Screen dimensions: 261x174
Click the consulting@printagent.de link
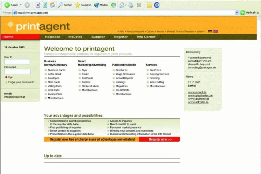coord(202,67)
